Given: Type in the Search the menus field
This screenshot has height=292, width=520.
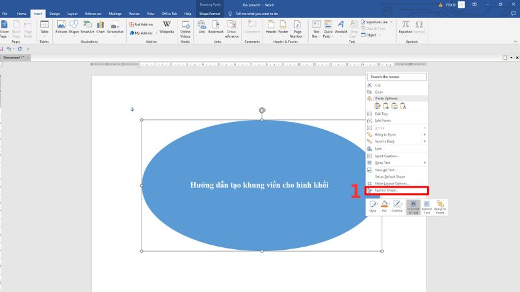Looking at the screenshot, I should coord(398,77).
